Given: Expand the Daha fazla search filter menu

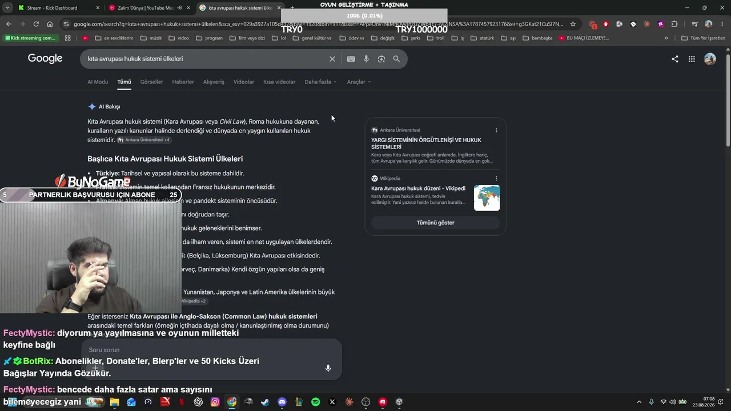Looking at the screenshot, I should pos(320,82).
